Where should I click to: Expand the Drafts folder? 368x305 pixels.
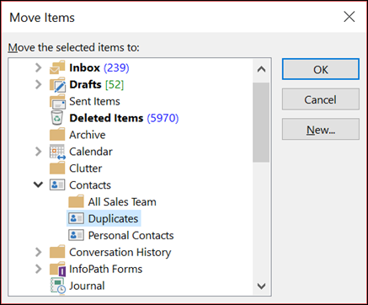pos(39,84)
